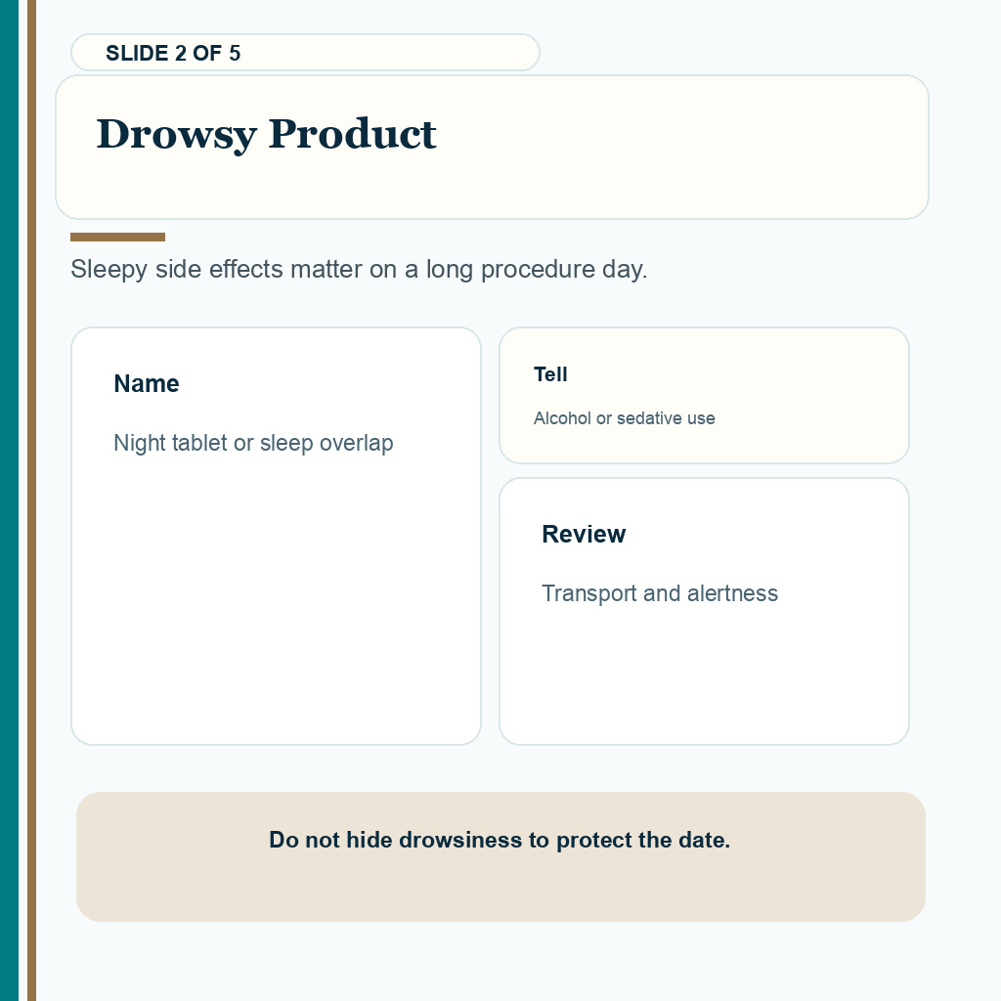Click the SLIDE 2 OF 5 pill
The height and width of the screenshot is (1001, 1001).
(x=305, y=53)
